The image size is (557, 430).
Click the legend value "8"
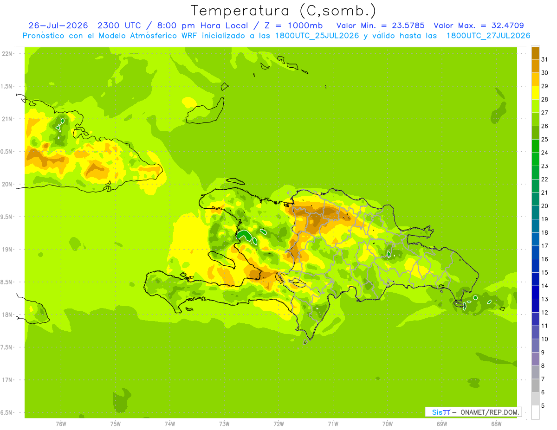[543, 366]
